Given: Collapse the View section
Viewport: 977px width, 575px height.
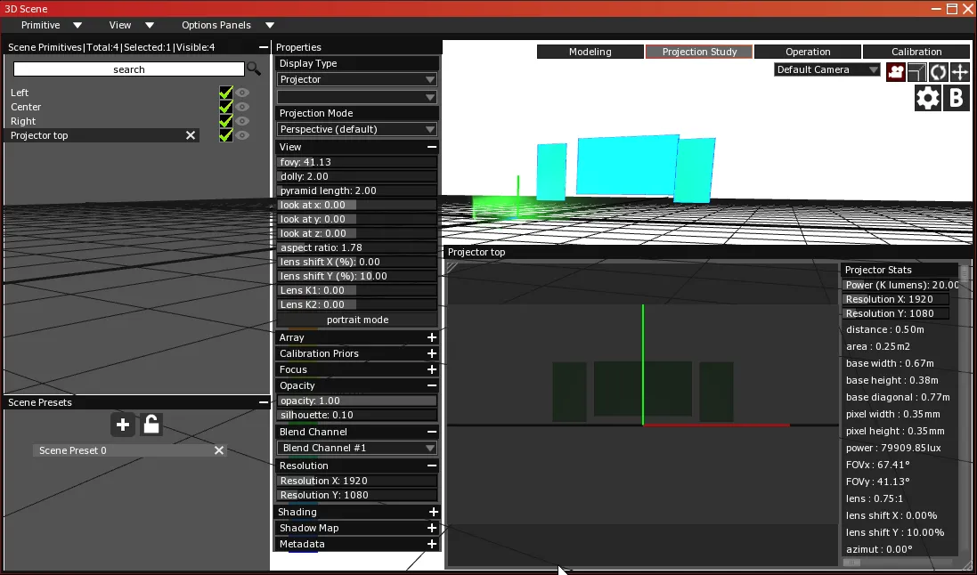Looking at the screenshot, I should coord(431,147).
